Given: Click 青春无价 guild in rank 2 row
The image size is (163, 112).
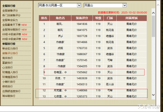Looking at the screenshot, I should [x=132, y=30].
